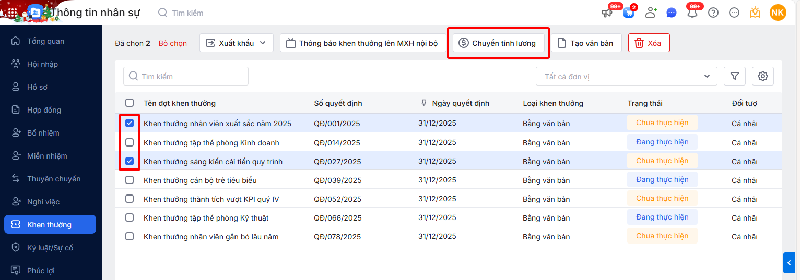Expand the blue side panel arrow

tap(789, 263)
